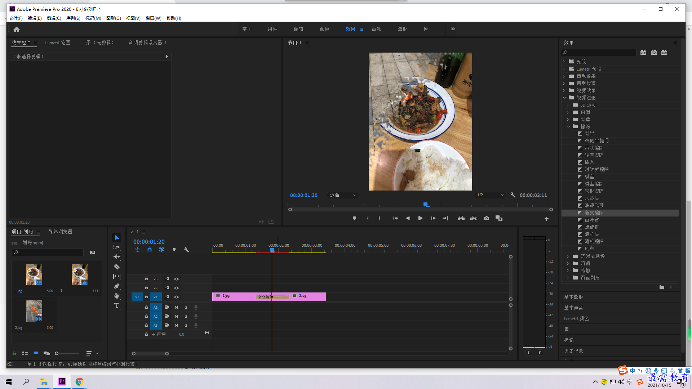692x389 pixels.
Task: Click the Home icon
Action: point(17,29)
